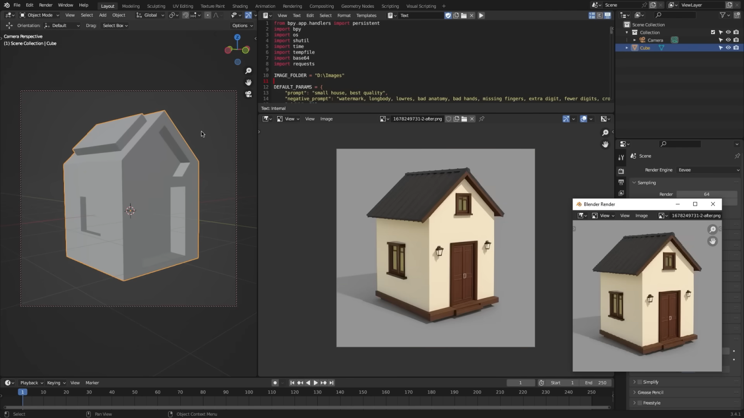The width and height of the screenshot is (744, 418).
Task: Select the proportional editing icon in the 3D viewport header
Action: 207,15
